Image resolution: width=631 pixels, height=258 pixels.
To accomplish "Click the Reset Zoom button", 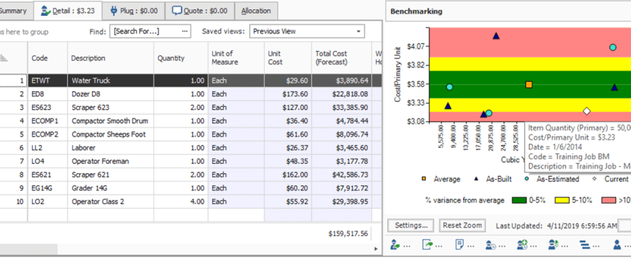I will pos(462,225).
